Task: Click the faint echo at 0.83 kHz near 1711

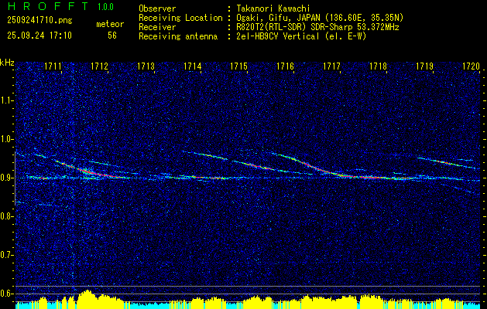Action: click(x=34, y=204)
